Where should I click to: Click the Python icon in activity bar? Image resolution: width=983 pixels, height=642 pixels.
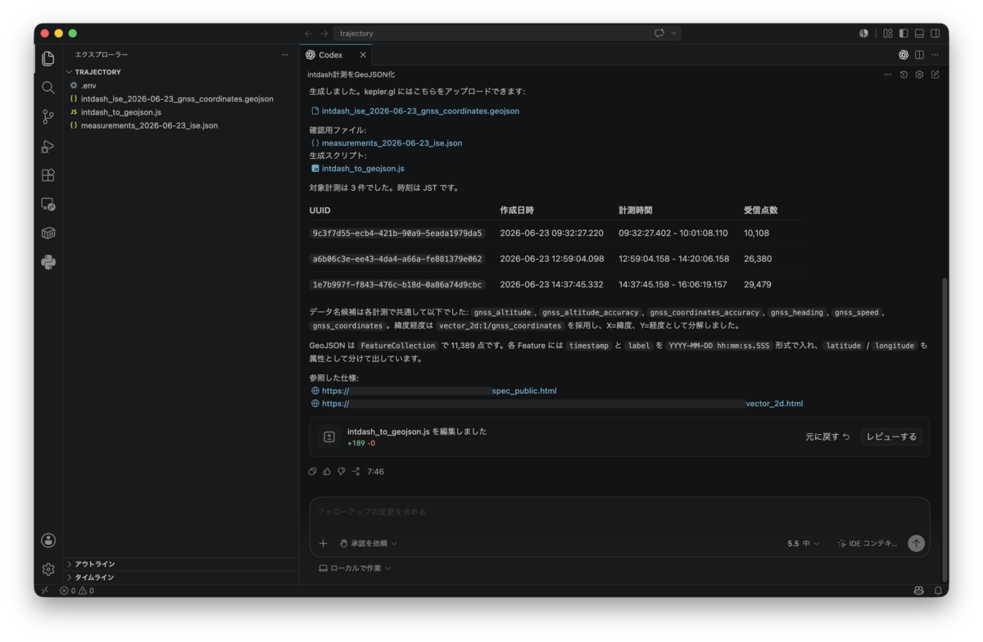(x=48, y=262)
